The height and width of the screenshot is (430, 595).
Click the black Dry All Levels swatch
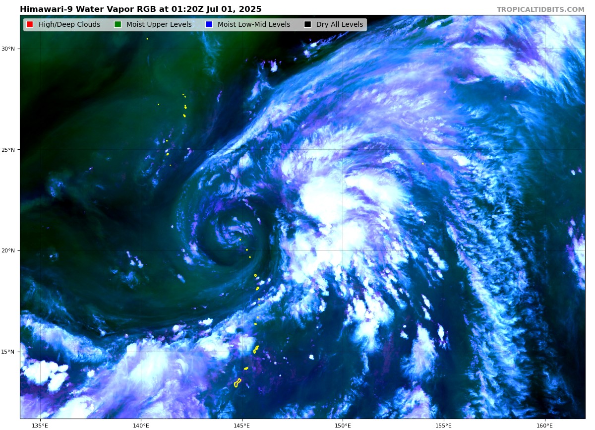click(x=307, y=24)
